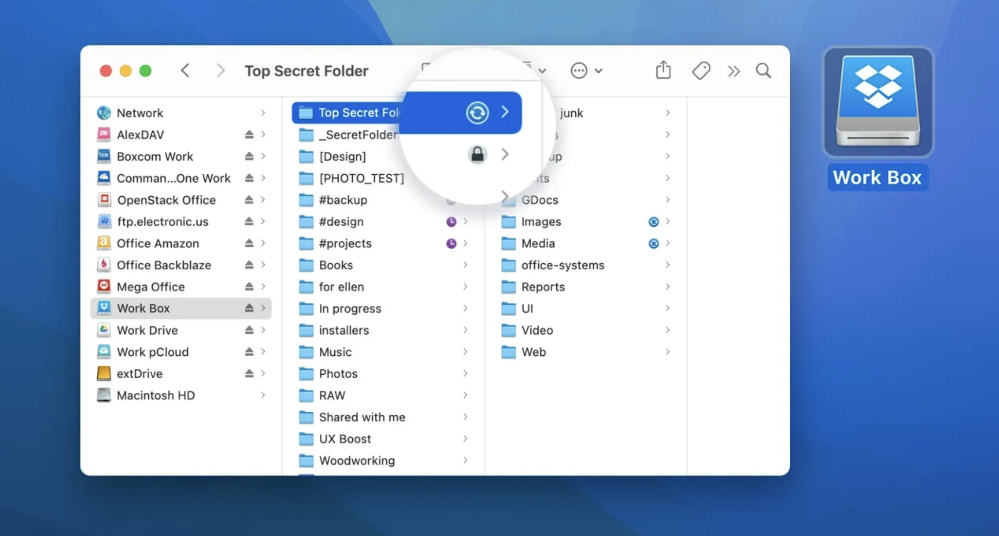Eject the AlexDAV drive
This screenshot has width=999, height=536.
pos(249,134)
